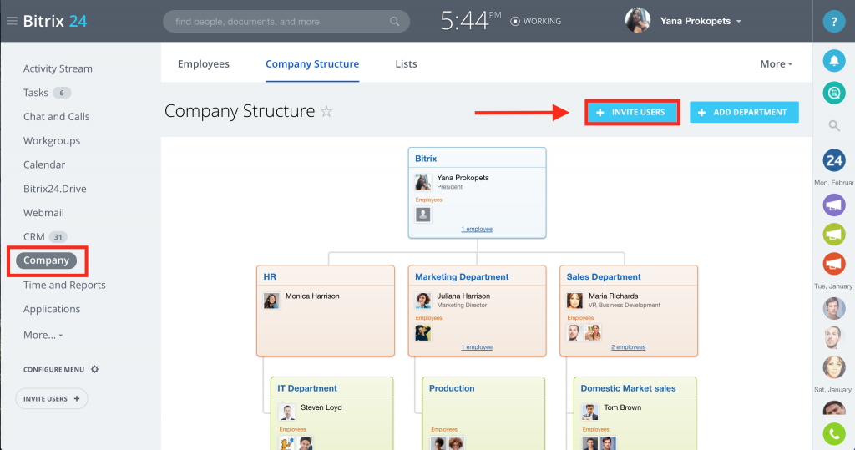Open the green chat messages icon
The image size is (855, 450).
click(x=834, y=93)
